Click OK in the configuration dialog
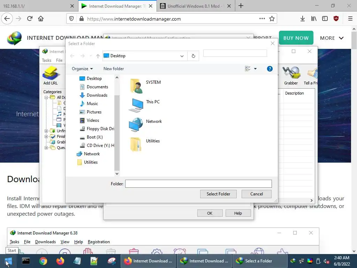 pos(210,213)
